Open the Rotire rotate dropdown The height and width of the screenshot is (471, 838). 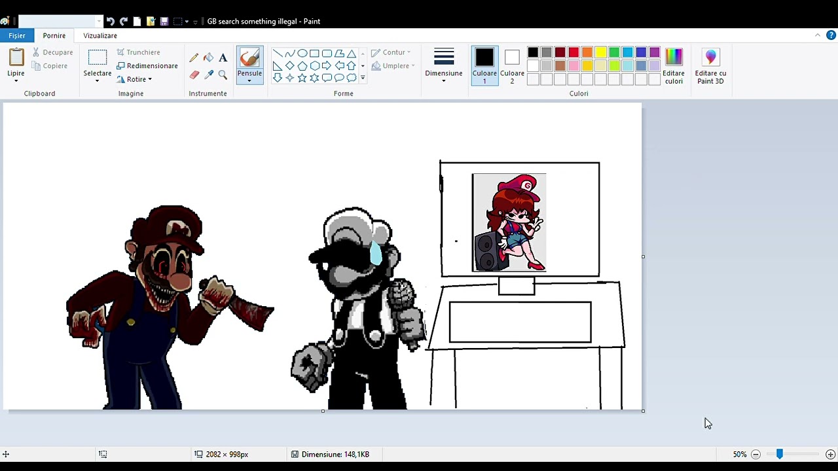(134, 79)
